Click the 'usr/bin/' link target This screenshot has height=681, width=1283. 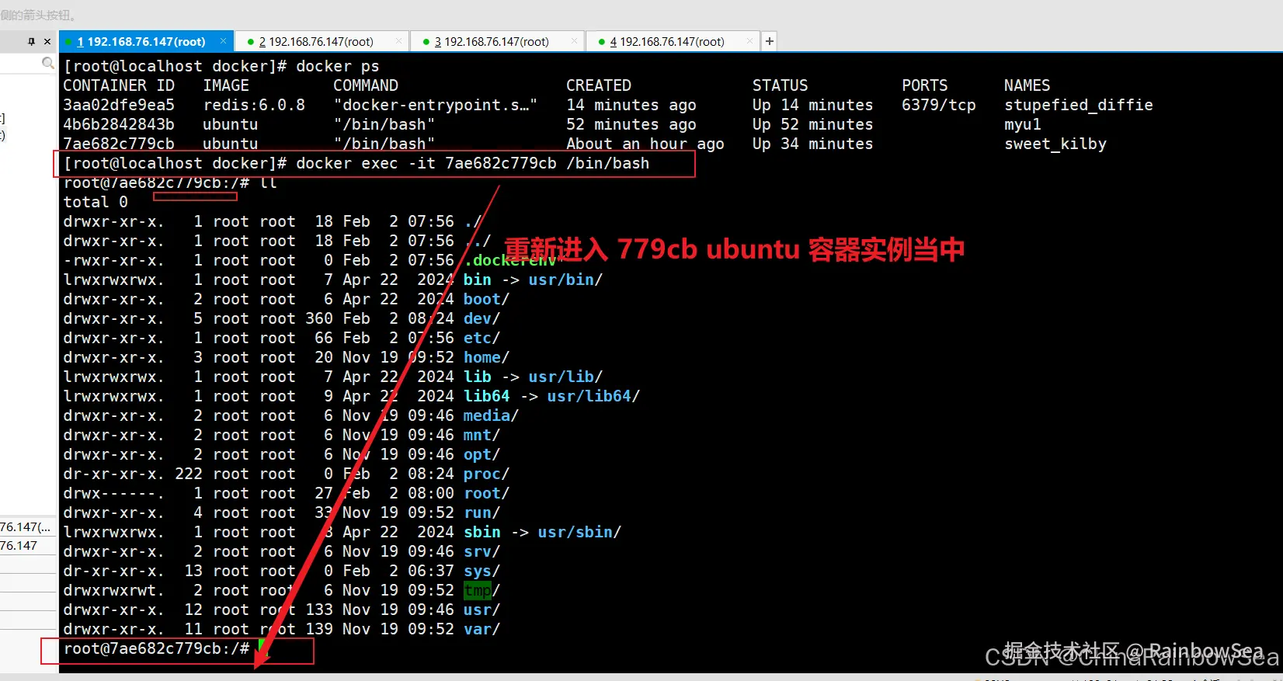[566, 280]
